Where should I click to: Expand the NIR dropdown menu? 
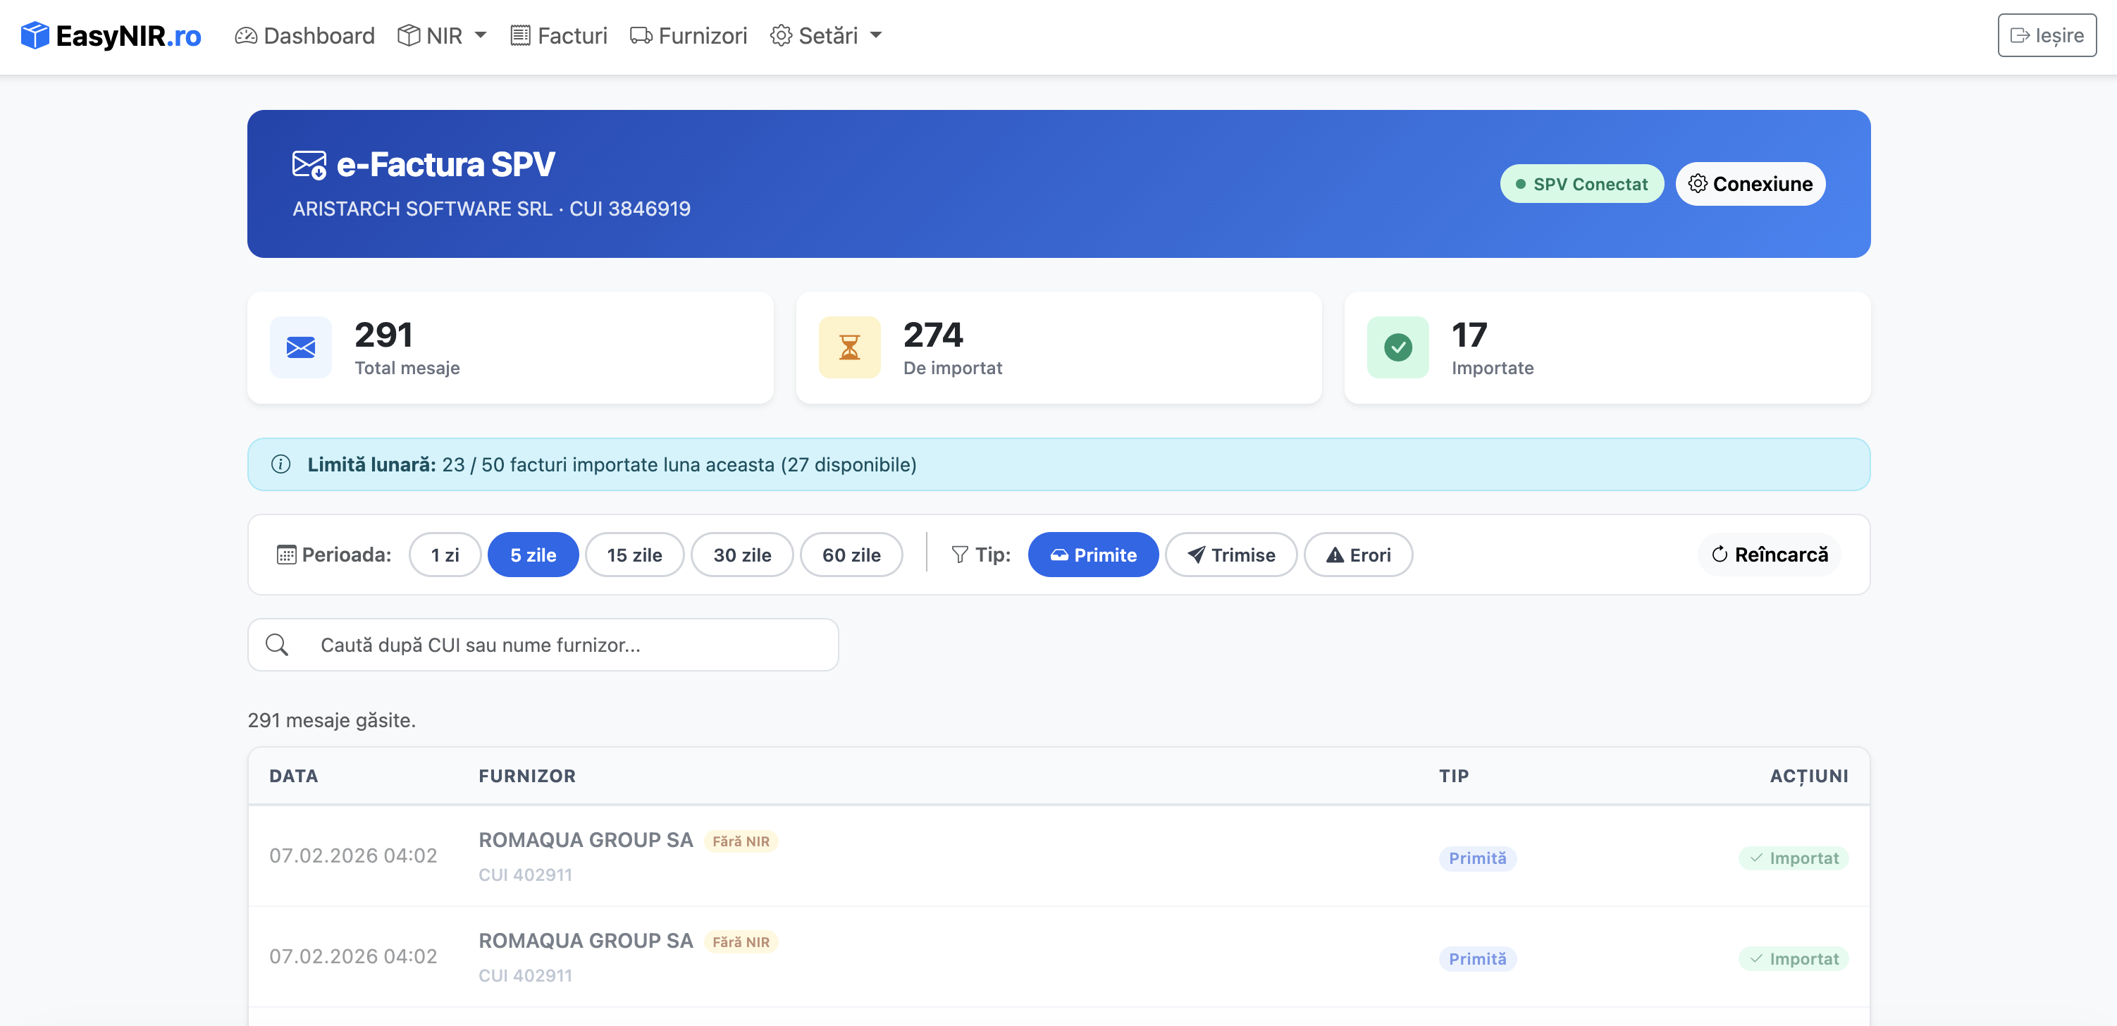pyautogui.click(x=442, y=35)
